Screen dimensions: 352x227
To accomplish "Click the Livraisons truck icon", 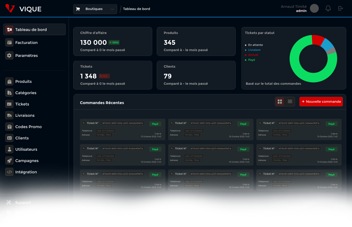I will [x=9, y=115].
